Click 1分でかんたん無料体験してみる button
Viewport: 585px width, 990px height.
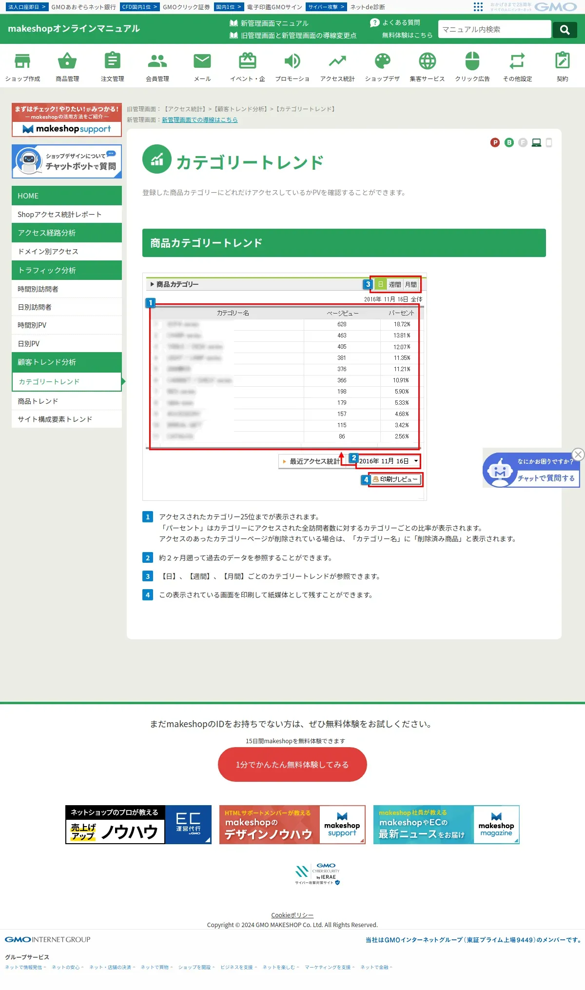pos(292,764)
